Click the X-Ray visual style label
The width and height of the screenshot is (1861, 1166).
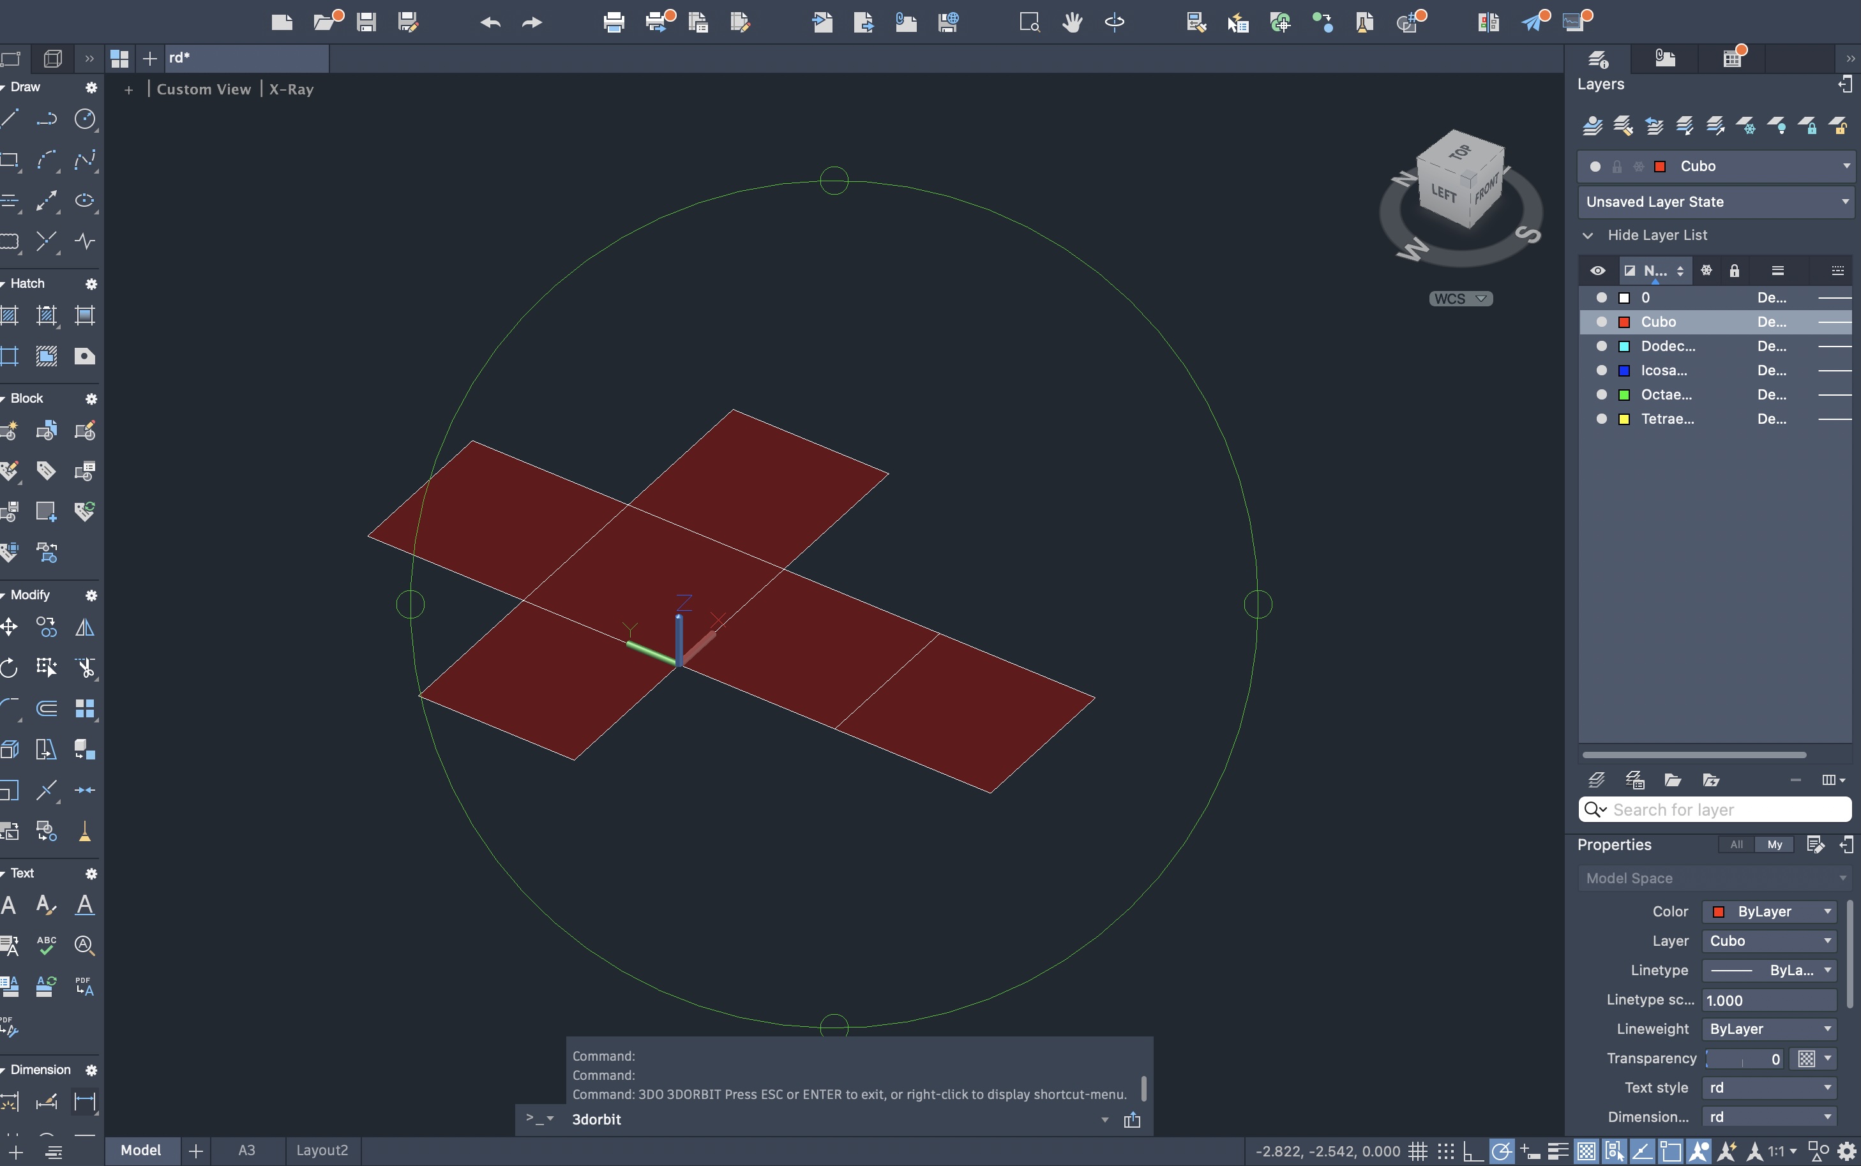[292, 89]
